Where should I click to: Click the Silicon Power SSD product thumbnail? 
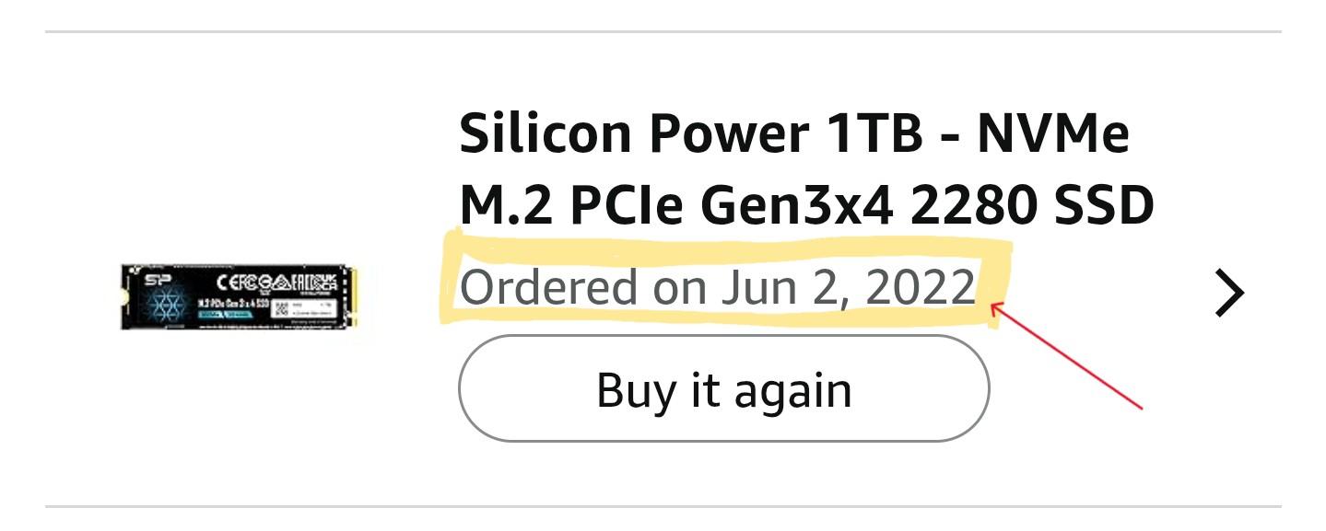tap(239, 296)
